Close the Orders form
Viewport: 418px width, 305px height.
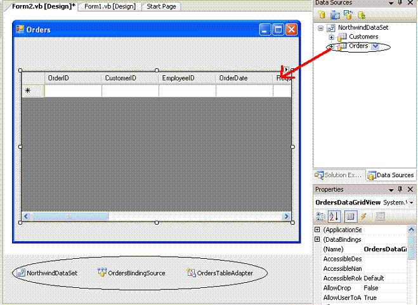[x=291, y=30]
